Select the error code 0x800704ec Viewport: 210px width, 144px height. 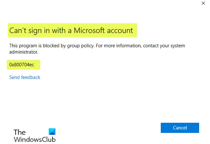22,64
